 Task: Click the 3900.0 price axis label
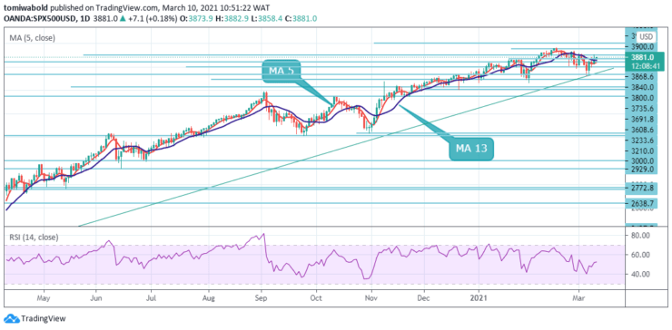(x=643, y=46)
